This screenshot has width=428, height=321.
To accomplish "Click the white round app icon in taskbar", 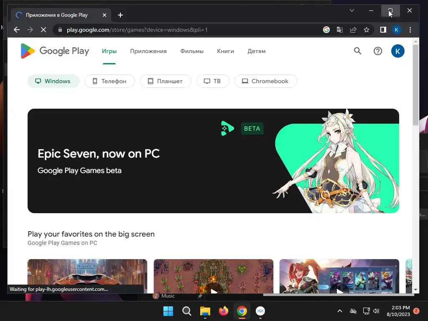I will pos(260,311).
